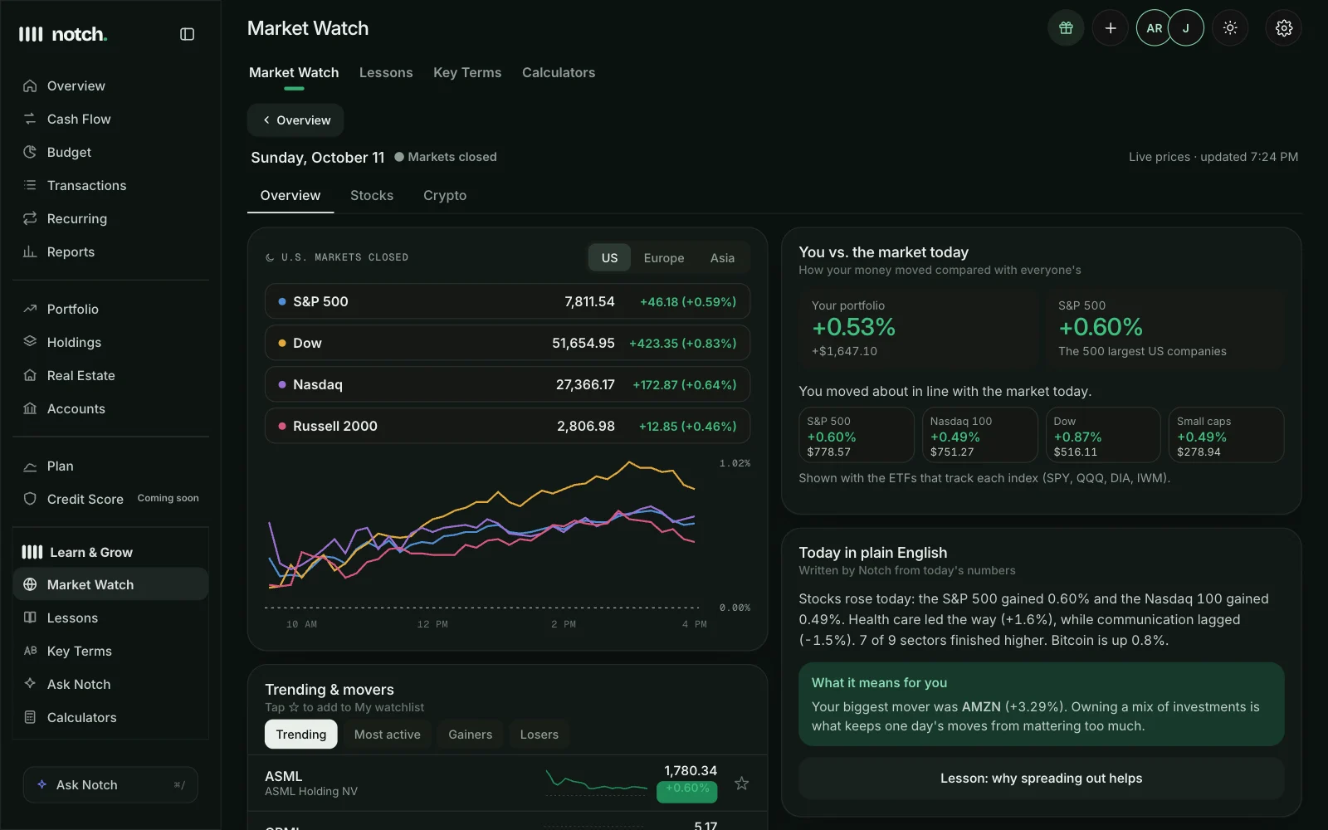Select Europe markets region
Screen dimensions: 1328x830
point(664,257)
